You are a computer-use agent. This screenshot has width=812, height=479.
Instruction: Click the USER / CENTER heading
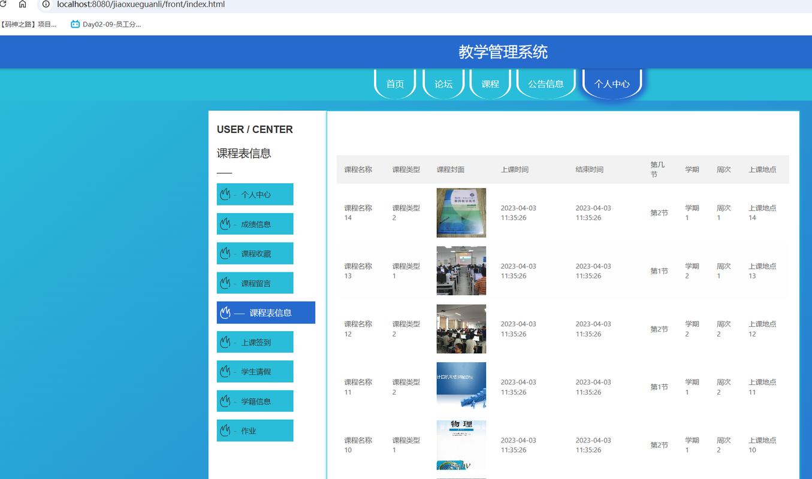255,129
